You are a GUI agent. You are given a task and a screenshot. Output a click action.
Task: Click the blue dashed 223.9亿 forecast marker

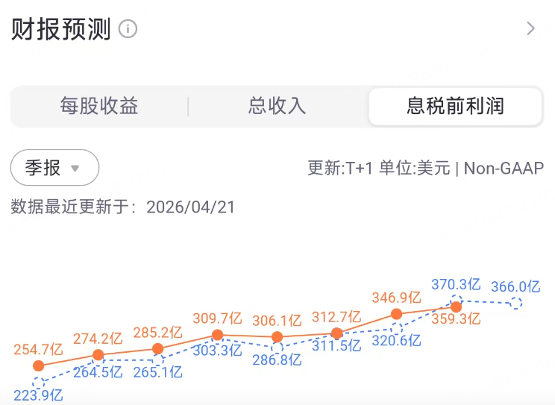pos(39,382)
